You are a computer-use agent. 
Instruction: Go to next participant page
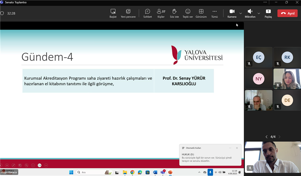(280, 137)
